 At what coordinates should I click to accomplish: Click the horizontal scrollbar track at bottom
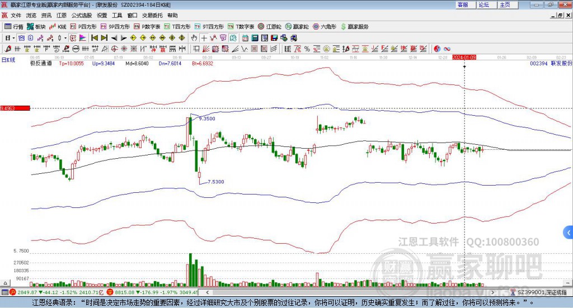pos(350,292)
